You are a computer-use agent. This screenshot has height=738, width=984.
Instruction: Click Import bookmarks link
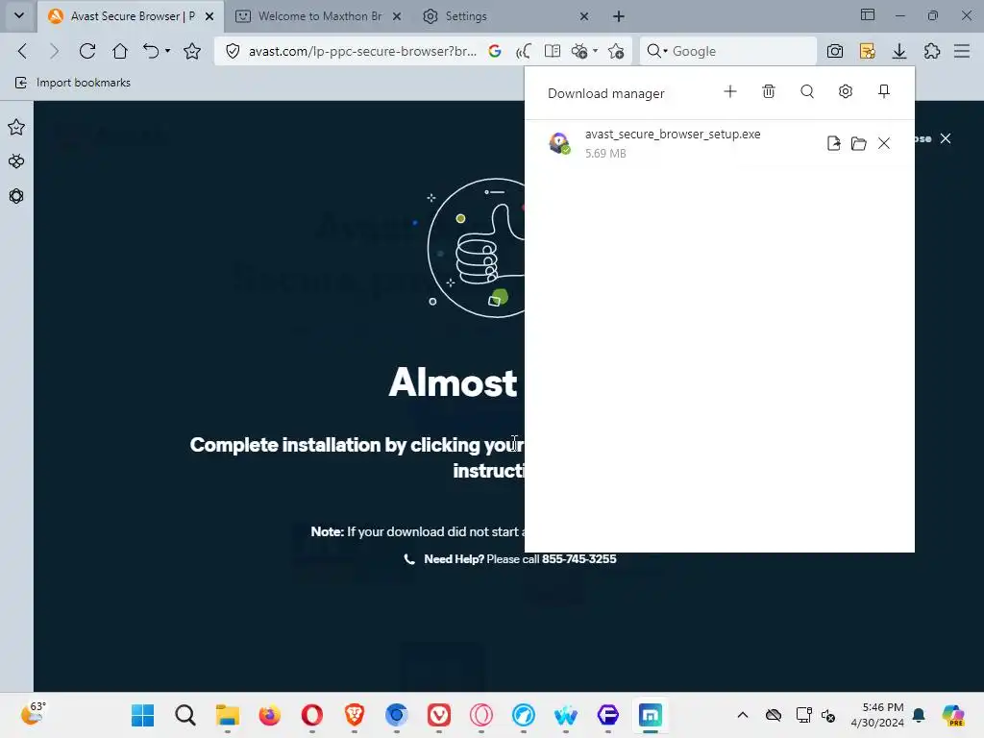click(x=73, y=83)
